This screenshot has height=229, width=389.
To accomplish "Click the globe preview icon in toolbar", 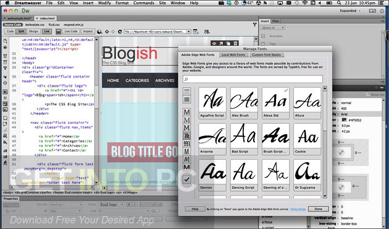I will [x=99, y=32].
